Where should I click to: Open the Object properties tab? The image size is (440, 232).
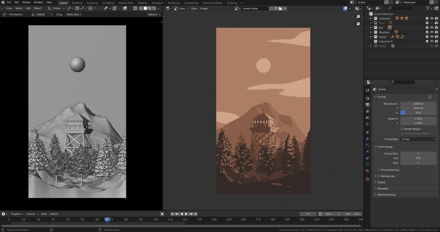click(x=367, y=132)
